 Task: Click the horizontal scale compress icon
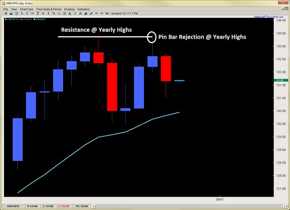(x=65, y=13)
